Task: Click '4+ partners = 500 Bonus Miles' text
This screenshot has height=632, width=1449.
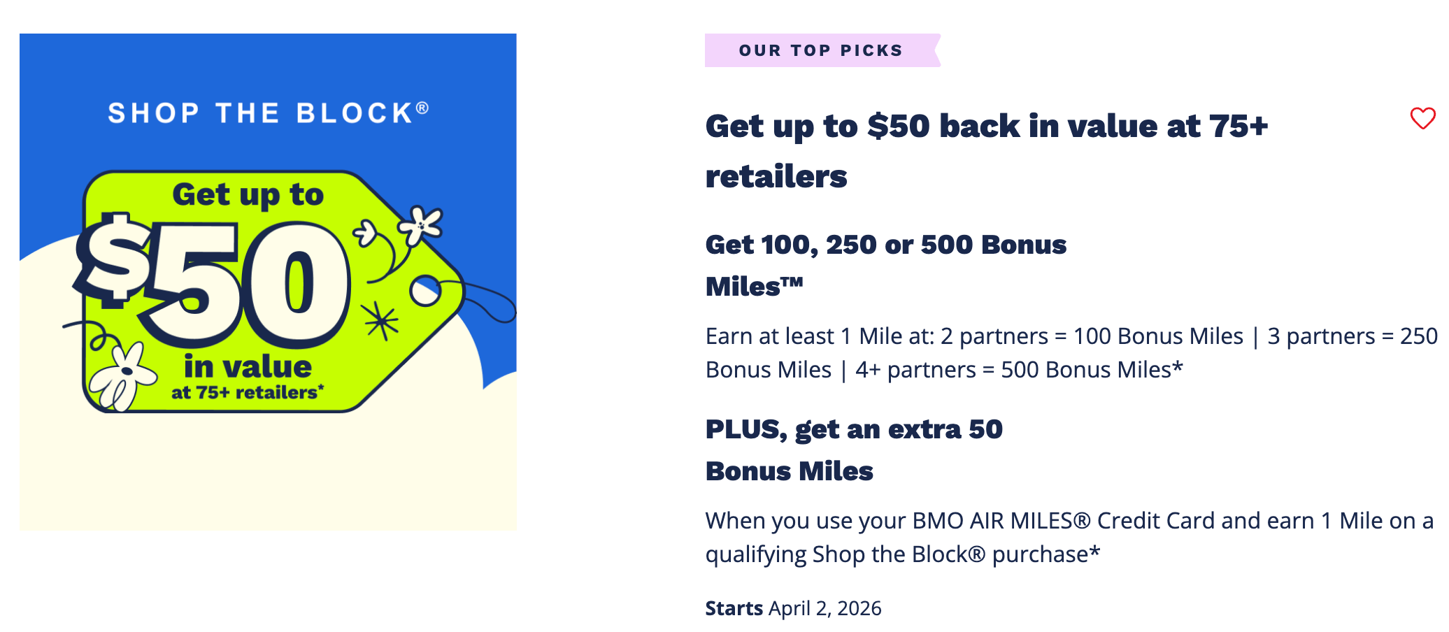Action: pos(1018,370)
